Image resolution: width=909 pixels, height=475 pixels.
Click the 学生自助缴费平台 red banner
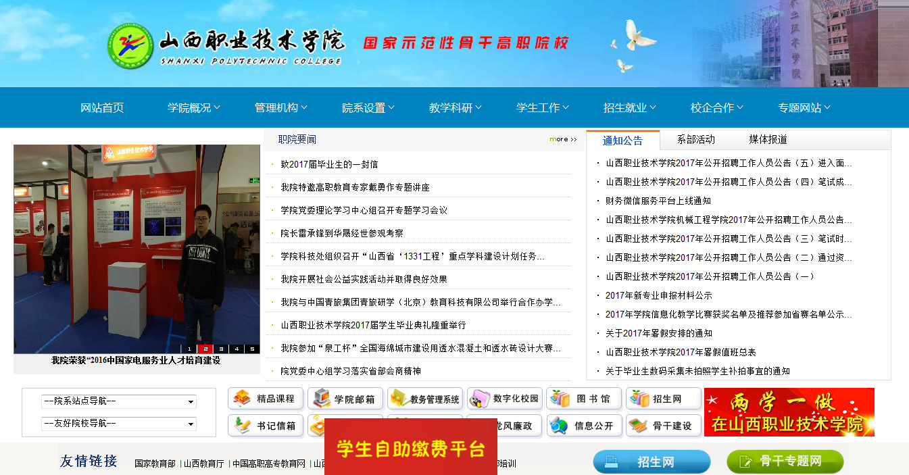[411, 449]
